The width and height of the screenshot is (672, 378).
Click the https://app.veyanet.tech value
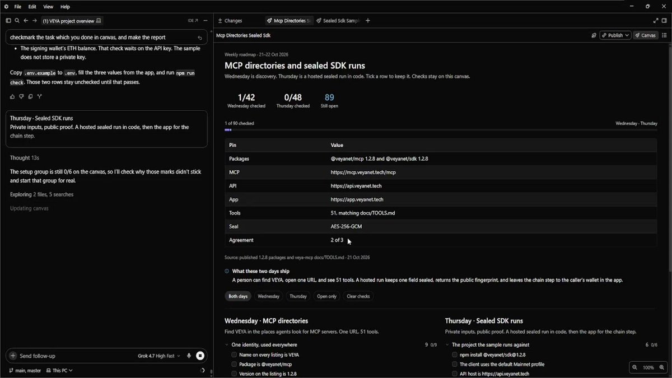pos(357,199)
